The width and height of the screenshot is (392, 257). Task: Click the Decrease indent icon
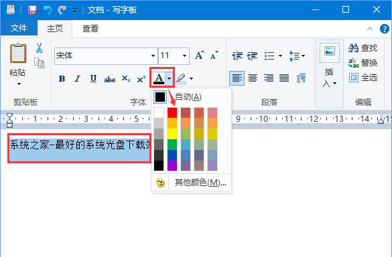pyautogui.click(x=237, y=56)
